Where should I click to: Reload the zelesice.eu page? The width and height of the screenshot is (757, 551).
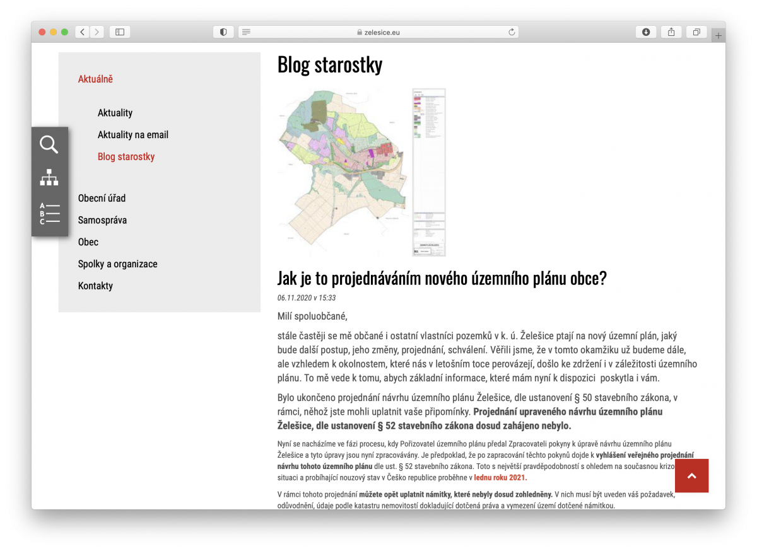click(x=512, y=32)
